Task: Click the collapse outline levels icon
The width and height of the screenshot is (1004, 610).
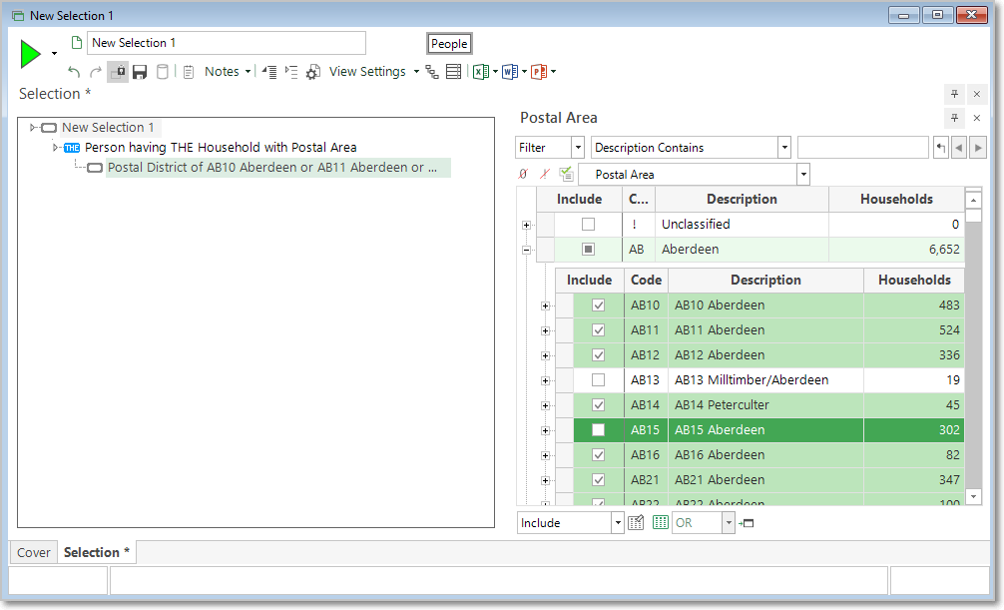Action: coord(269,72)
